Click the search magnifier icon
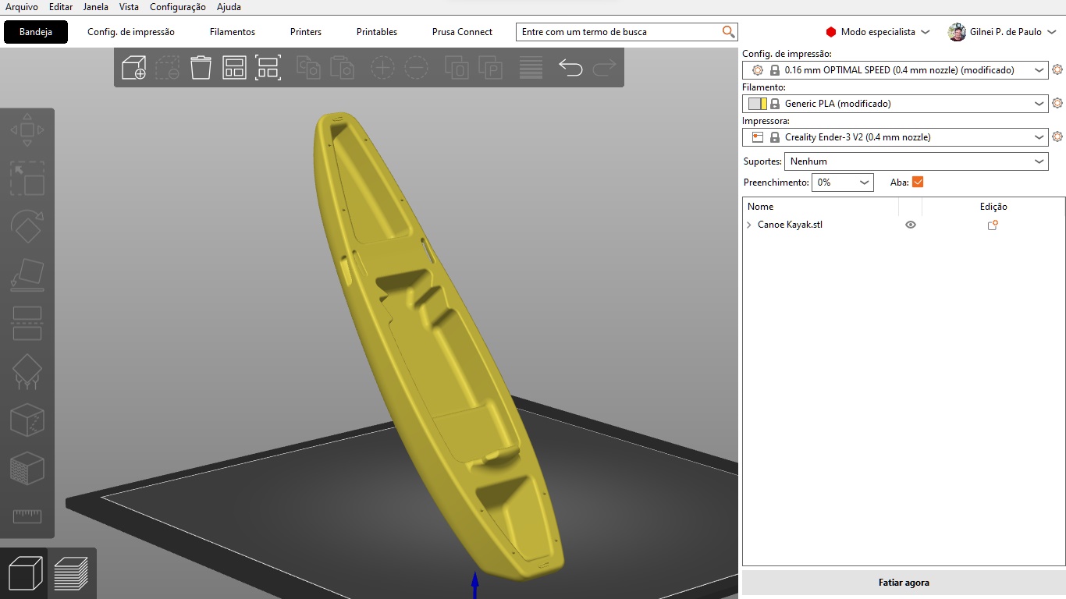The height and width of the screenshot is (599, 1066). pyautogui.click(x=728, y=32)
